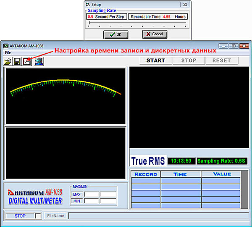Click the MIN second value field
This screenshot has width=252, height=228.
pyautogui.click(x=108, y=201)
